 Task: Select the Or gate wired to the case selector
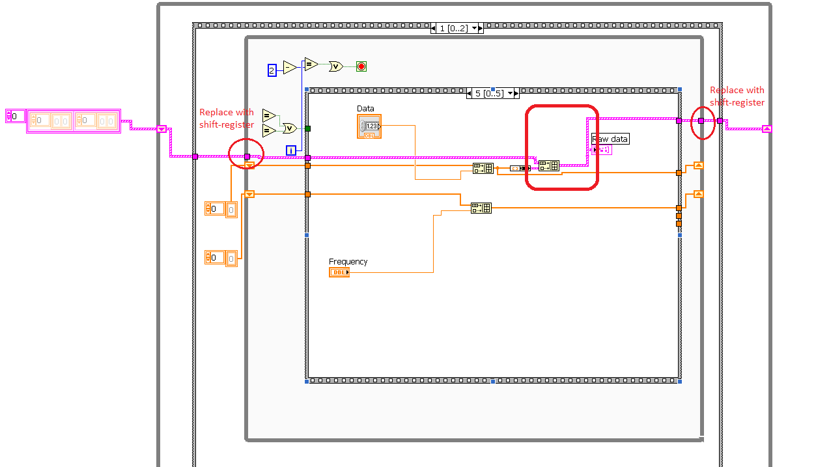tap(289, 128)
